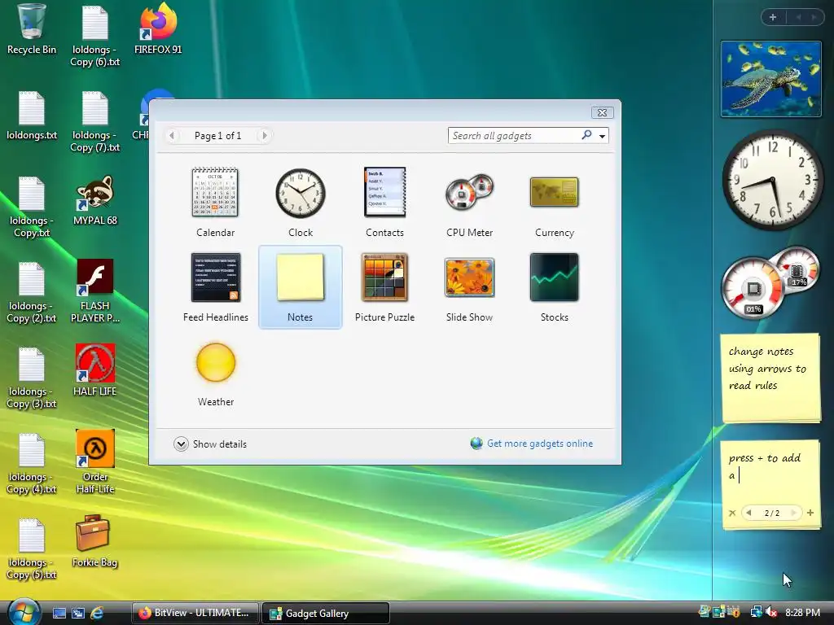This screenshot has width=834, height=625.
Task: Select loldongs - Copy (5).txt file
Action: (x=32, y=549)
